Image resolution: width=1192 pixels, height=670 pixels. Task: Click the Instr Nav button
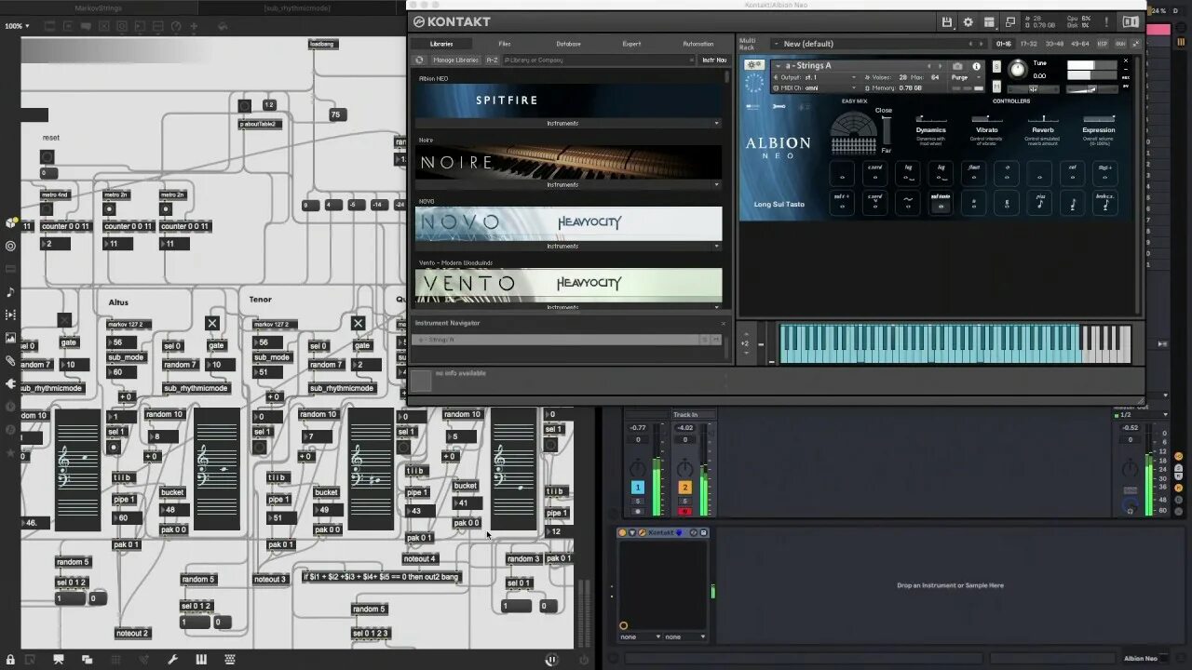[x=714, y=60]
